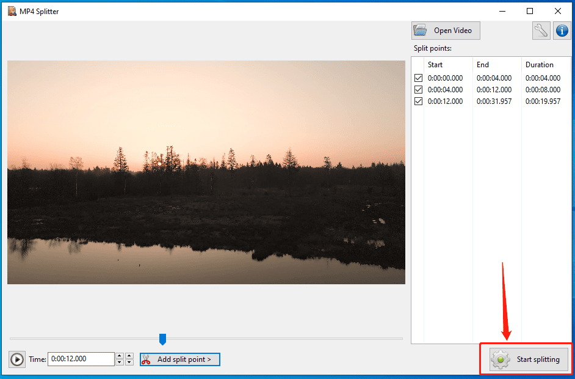Image resolution: width=575 pixels, height=379 pixels.
Task: Uncheck the segment starting at 0:00:00.000
Action: (418, 78)
